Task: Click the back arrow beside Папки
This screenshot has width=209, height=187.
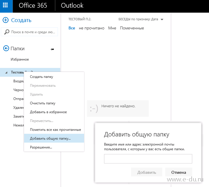Action: tap(6, 49)
